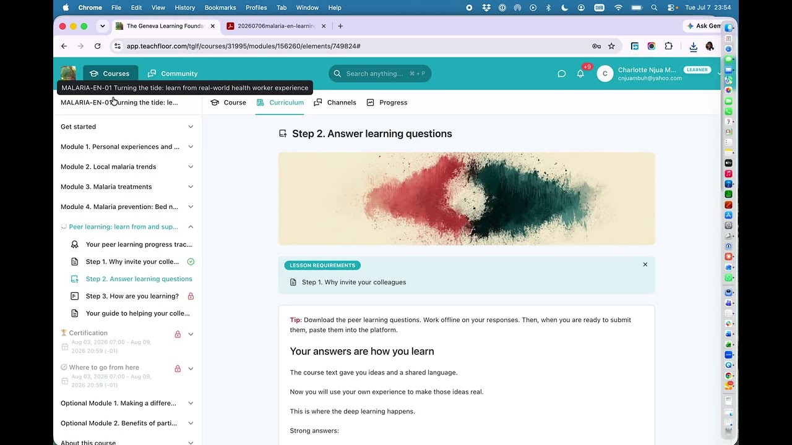Image resolution: width=792 pixels, height=445 pixels.
Task: Click the Search anything field
Action: tap(380, 74)
